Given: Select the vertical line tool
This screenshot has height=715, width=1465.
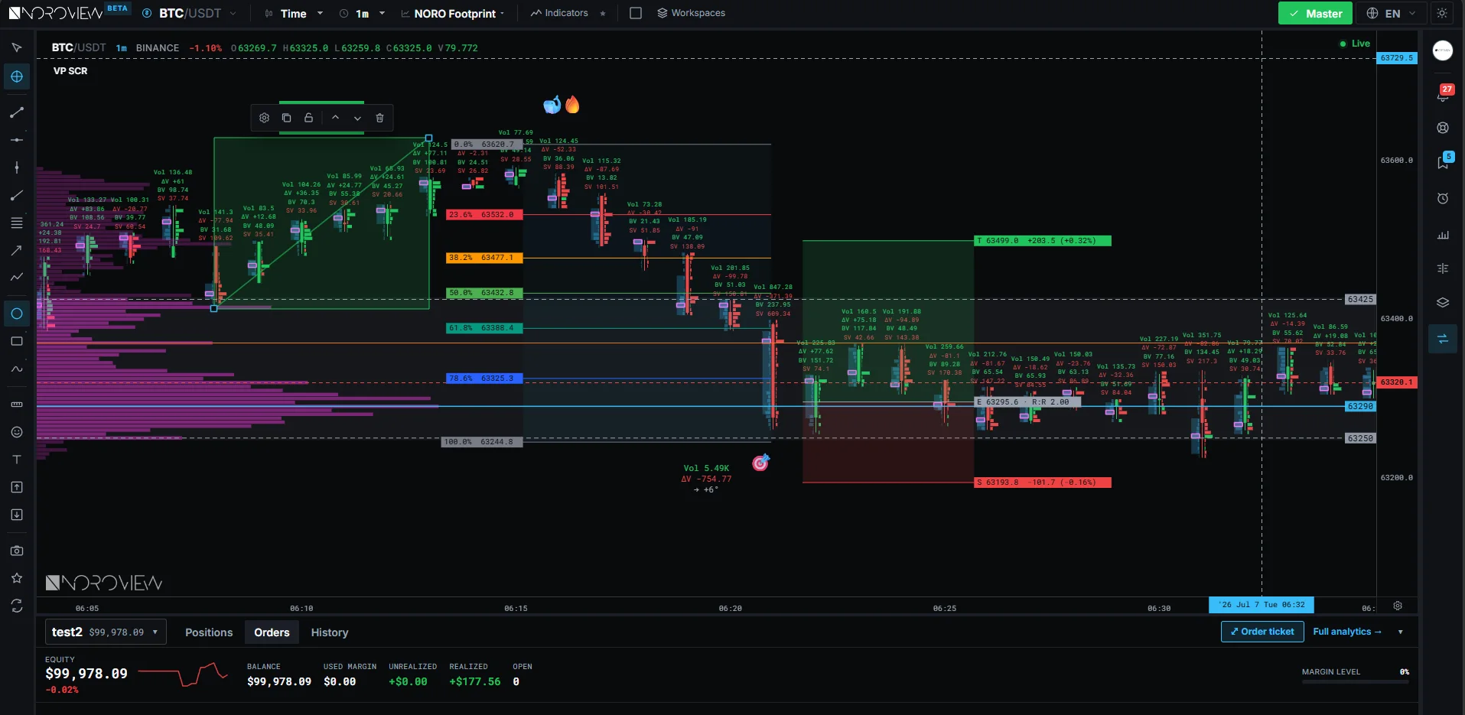Looking at the screenshot, I should pyautogui.click(x=17, y=167).
